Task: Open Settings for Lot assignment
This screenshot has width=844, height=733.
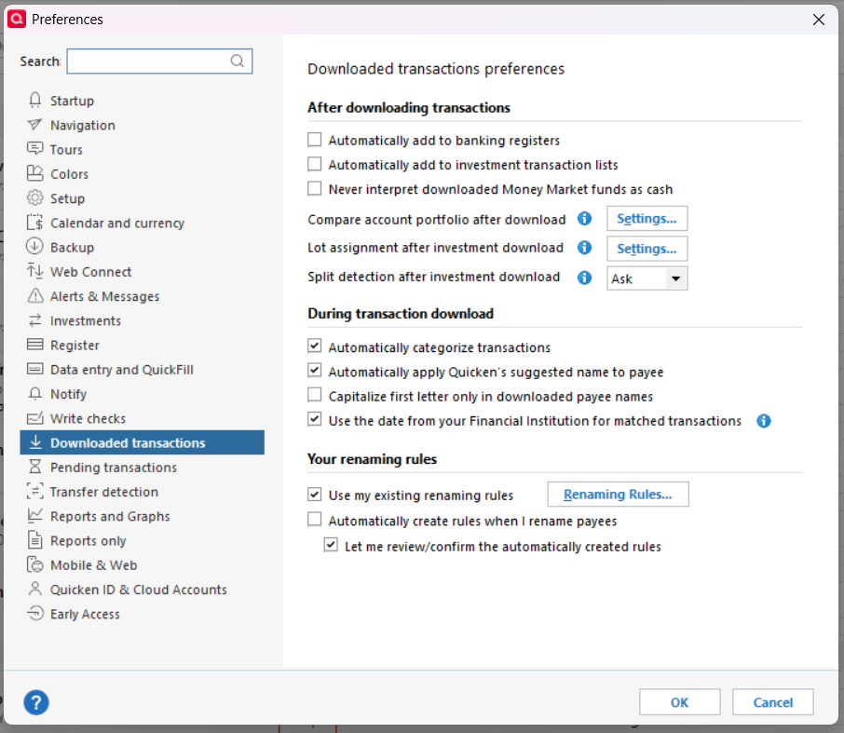Action: click(647, 249)
